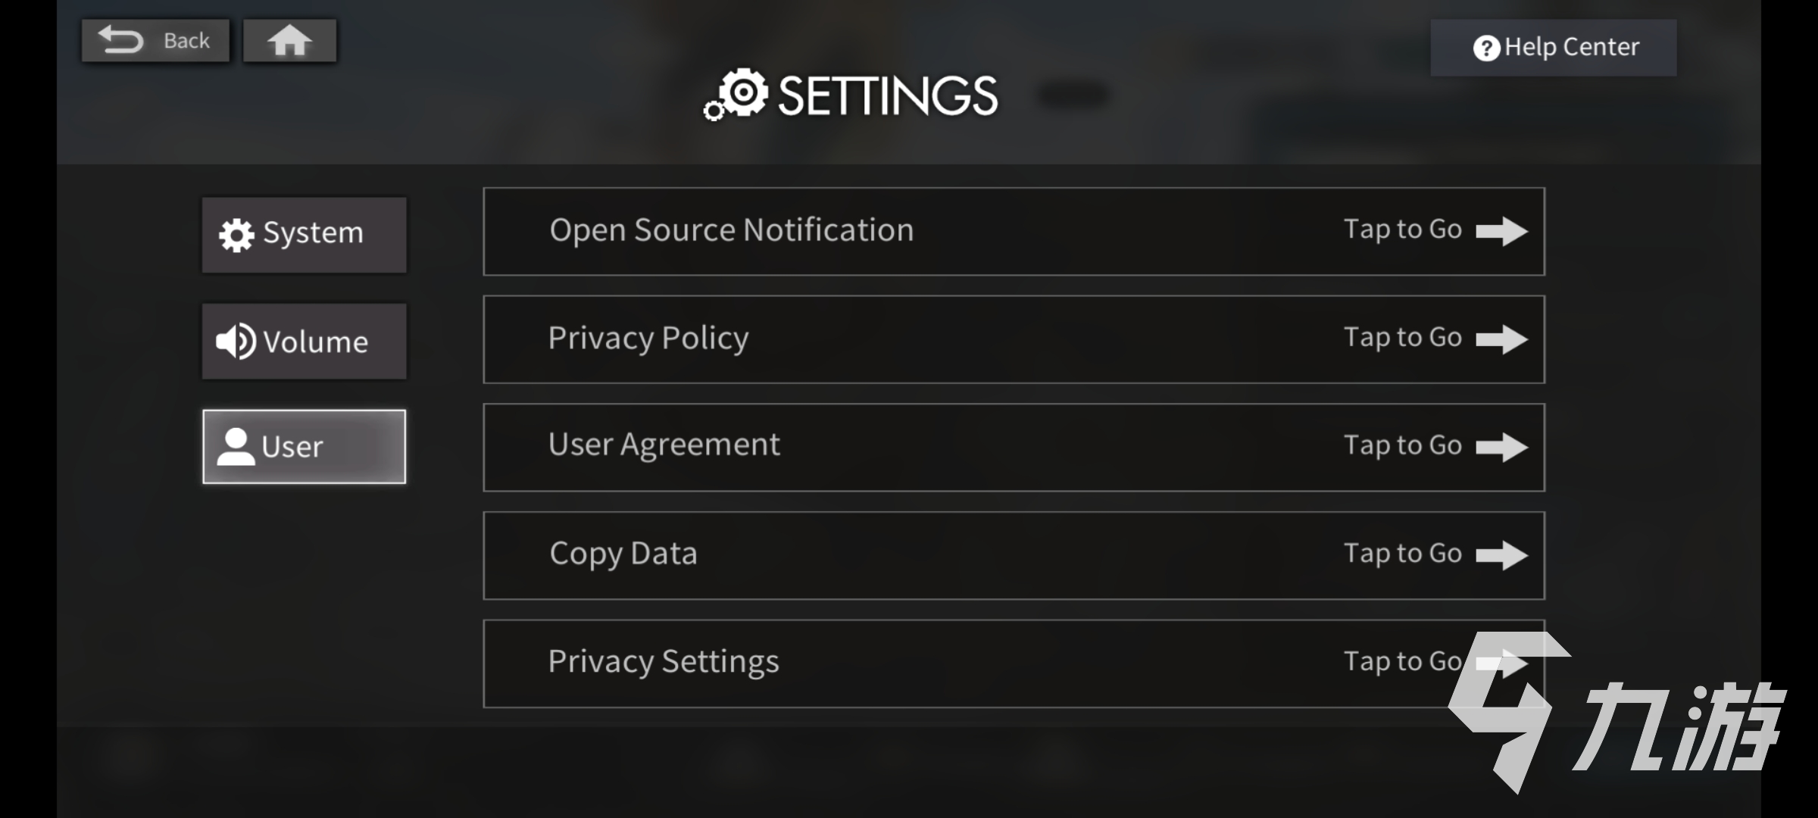The height and width of the screenshot is (818, 1818).
Task: Tap the arrow on User Agreement row
Action: [x=1501, y=447]
